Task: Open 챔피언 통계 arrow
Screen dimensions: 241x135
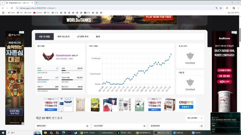Action: click(87, 126)
